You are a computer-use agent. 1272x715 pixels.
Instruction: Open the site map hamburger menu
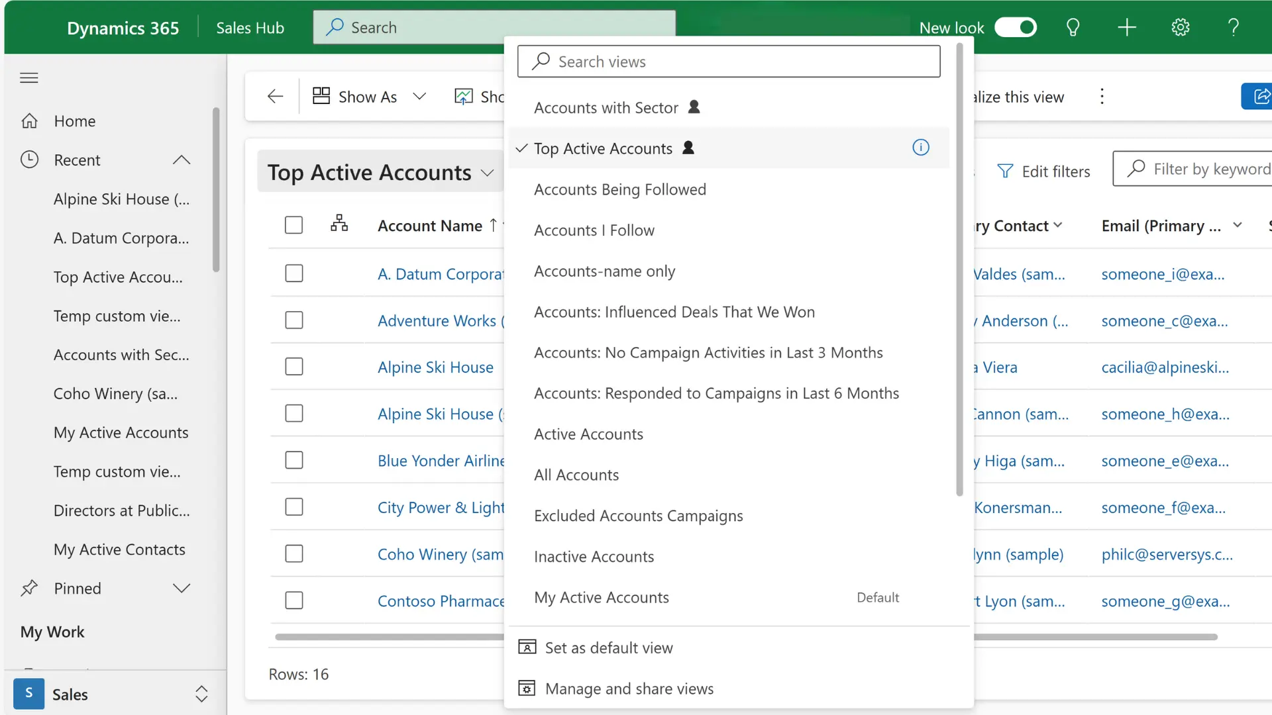point(28,77)
